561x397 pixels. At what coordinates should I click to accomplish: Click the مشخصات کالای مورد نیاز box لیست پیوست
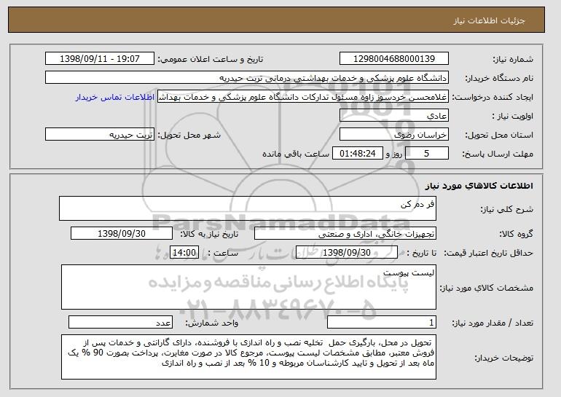tap(248, 287)
